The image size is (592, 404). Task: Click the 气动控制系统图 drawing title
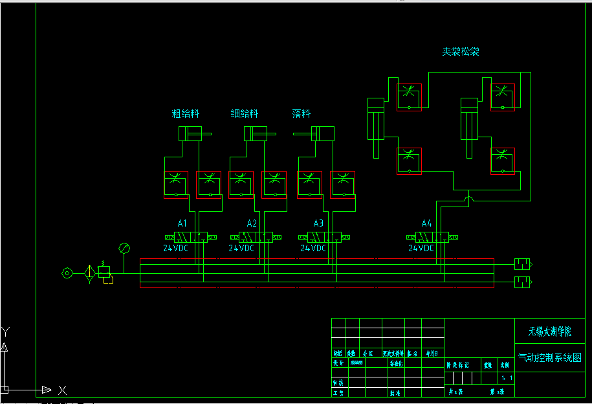[550, 357]
